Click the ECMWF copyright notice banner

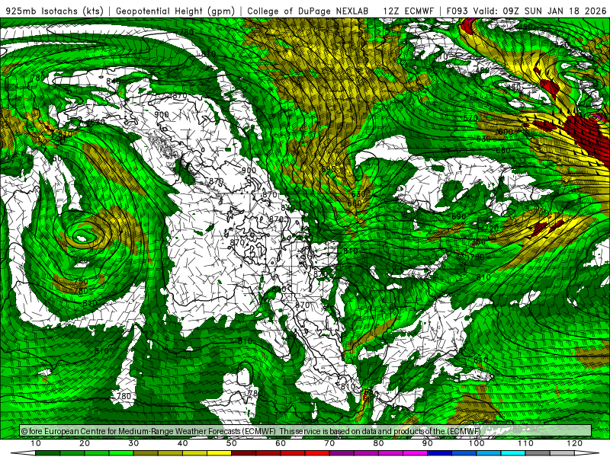click(x=306, y=431)
